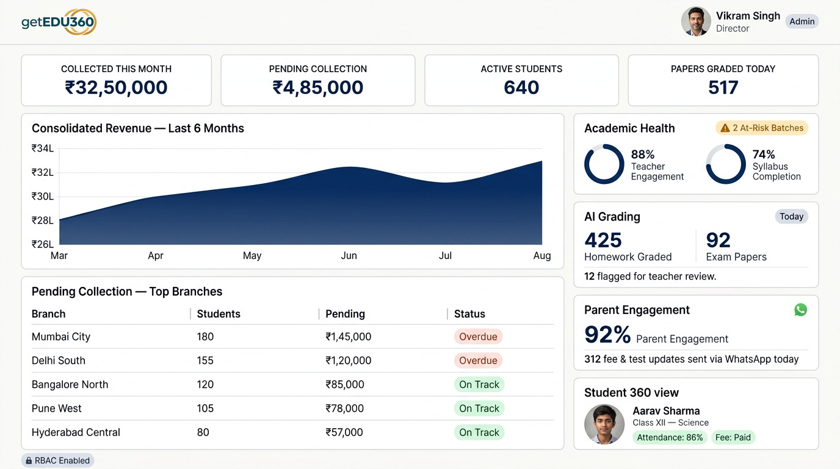Click the ₹78,000 pending amount
This screenshot has width=840, height=469.
344,408
